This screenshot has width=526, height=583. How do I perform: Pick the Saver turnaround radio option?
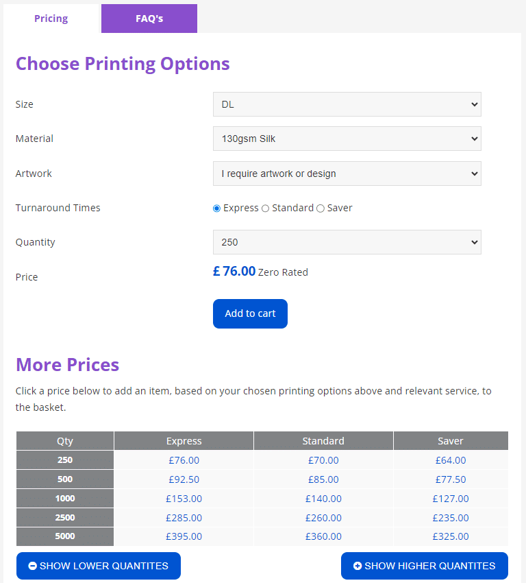321,208
